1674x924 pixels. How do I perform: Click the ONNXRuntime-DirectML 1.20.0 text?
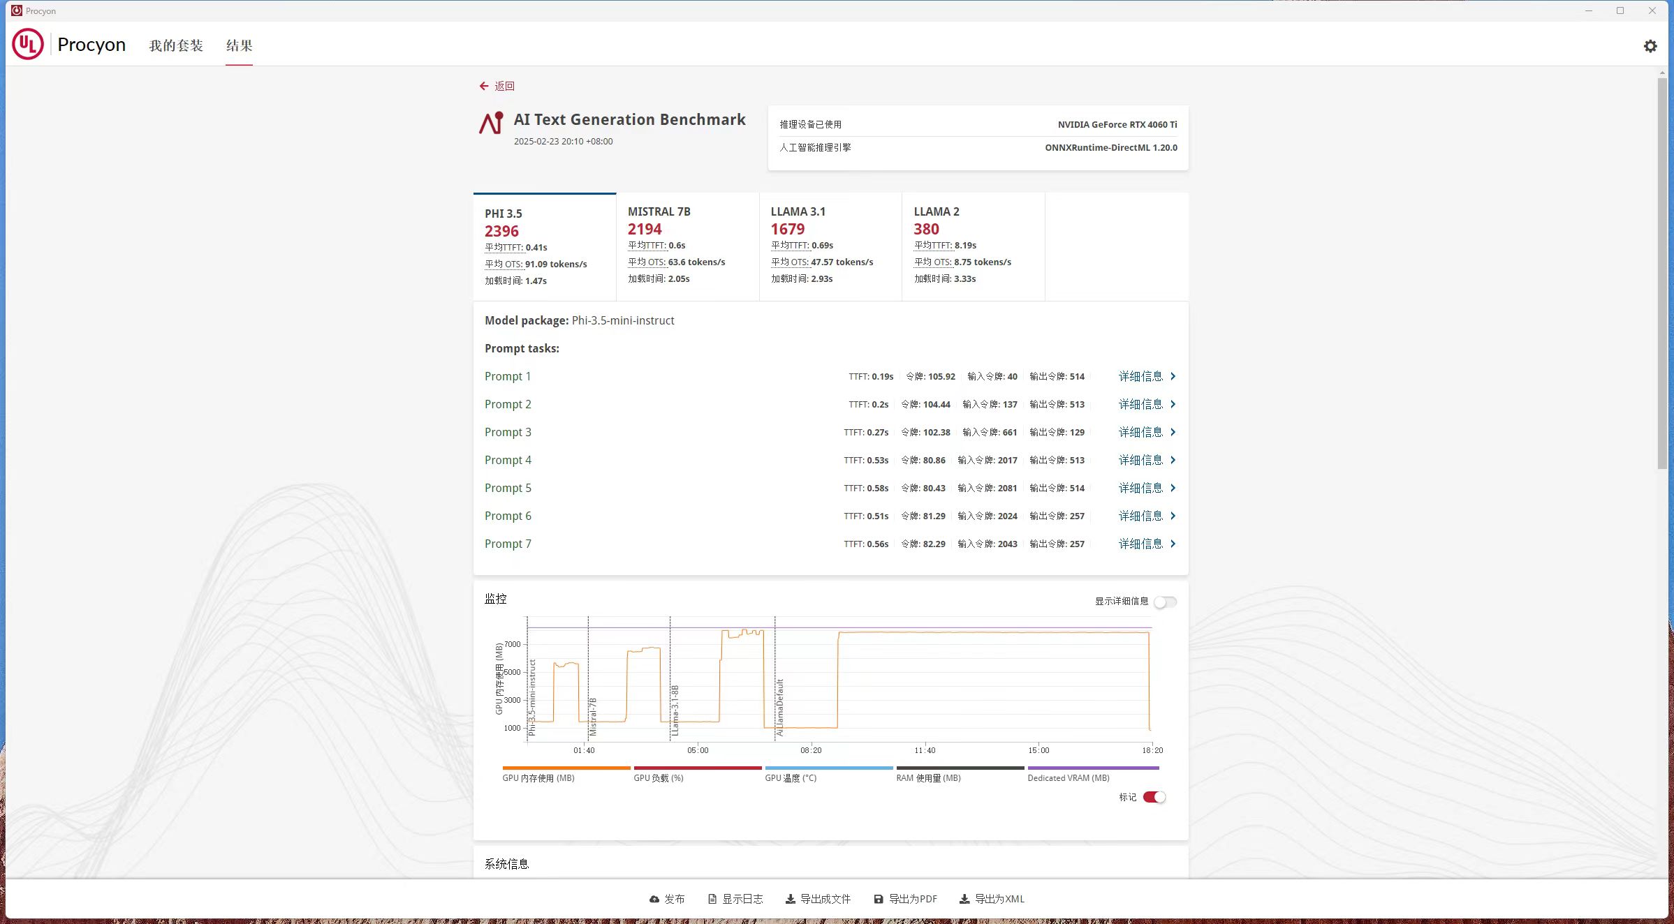(1111, 147)
